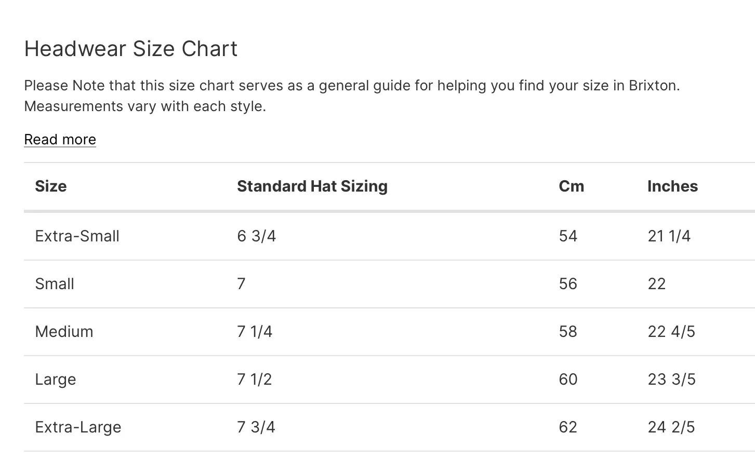Click the 23 3/5 inches value
The height and width of the screenshot is (474, 755).
click(x=671, y=380)
